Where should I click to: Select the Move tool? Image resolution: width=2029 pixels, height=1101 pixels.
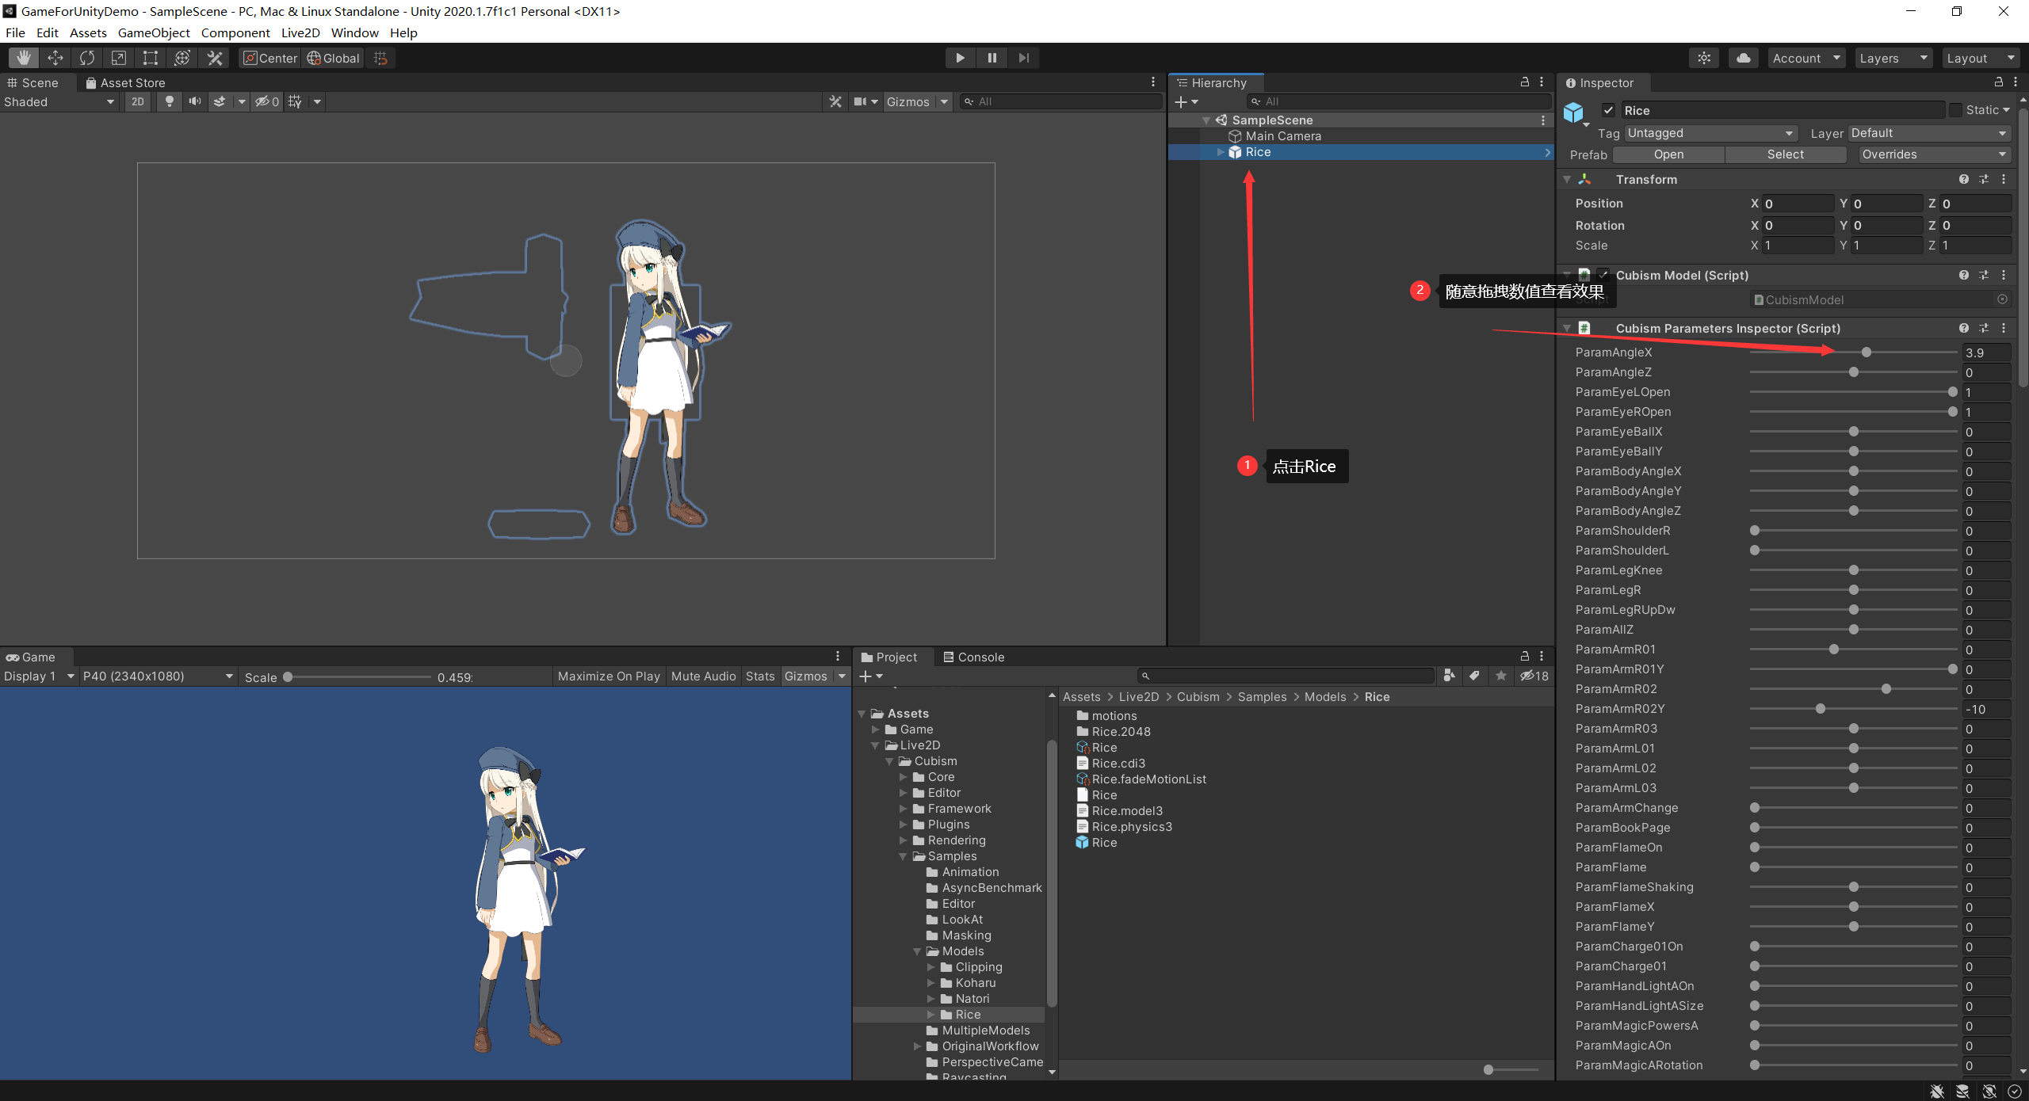coord(55,58)
